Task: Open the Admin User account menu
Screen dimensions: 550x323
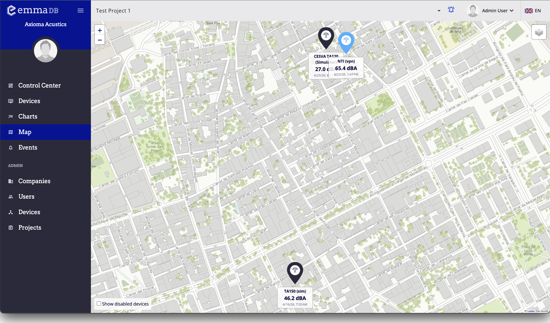Action: tap(490, 11)
